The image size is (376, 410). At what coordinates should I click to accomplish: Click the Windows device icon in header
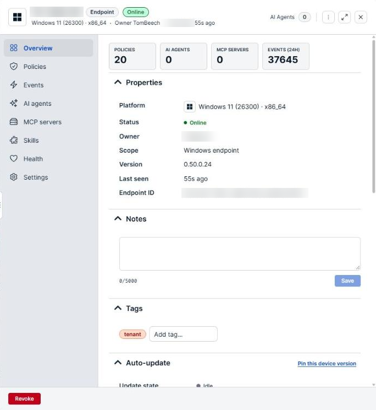(x=17, y=17)
